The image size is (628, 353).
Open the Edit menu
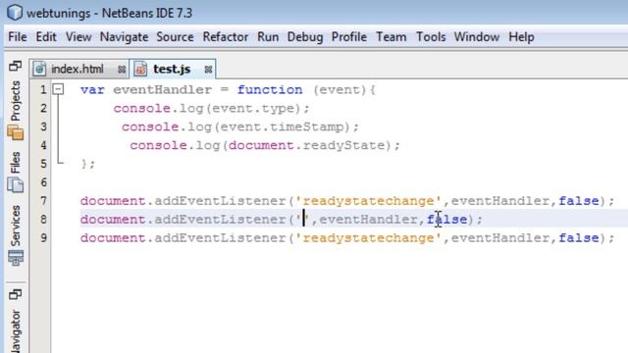[46, 37]
